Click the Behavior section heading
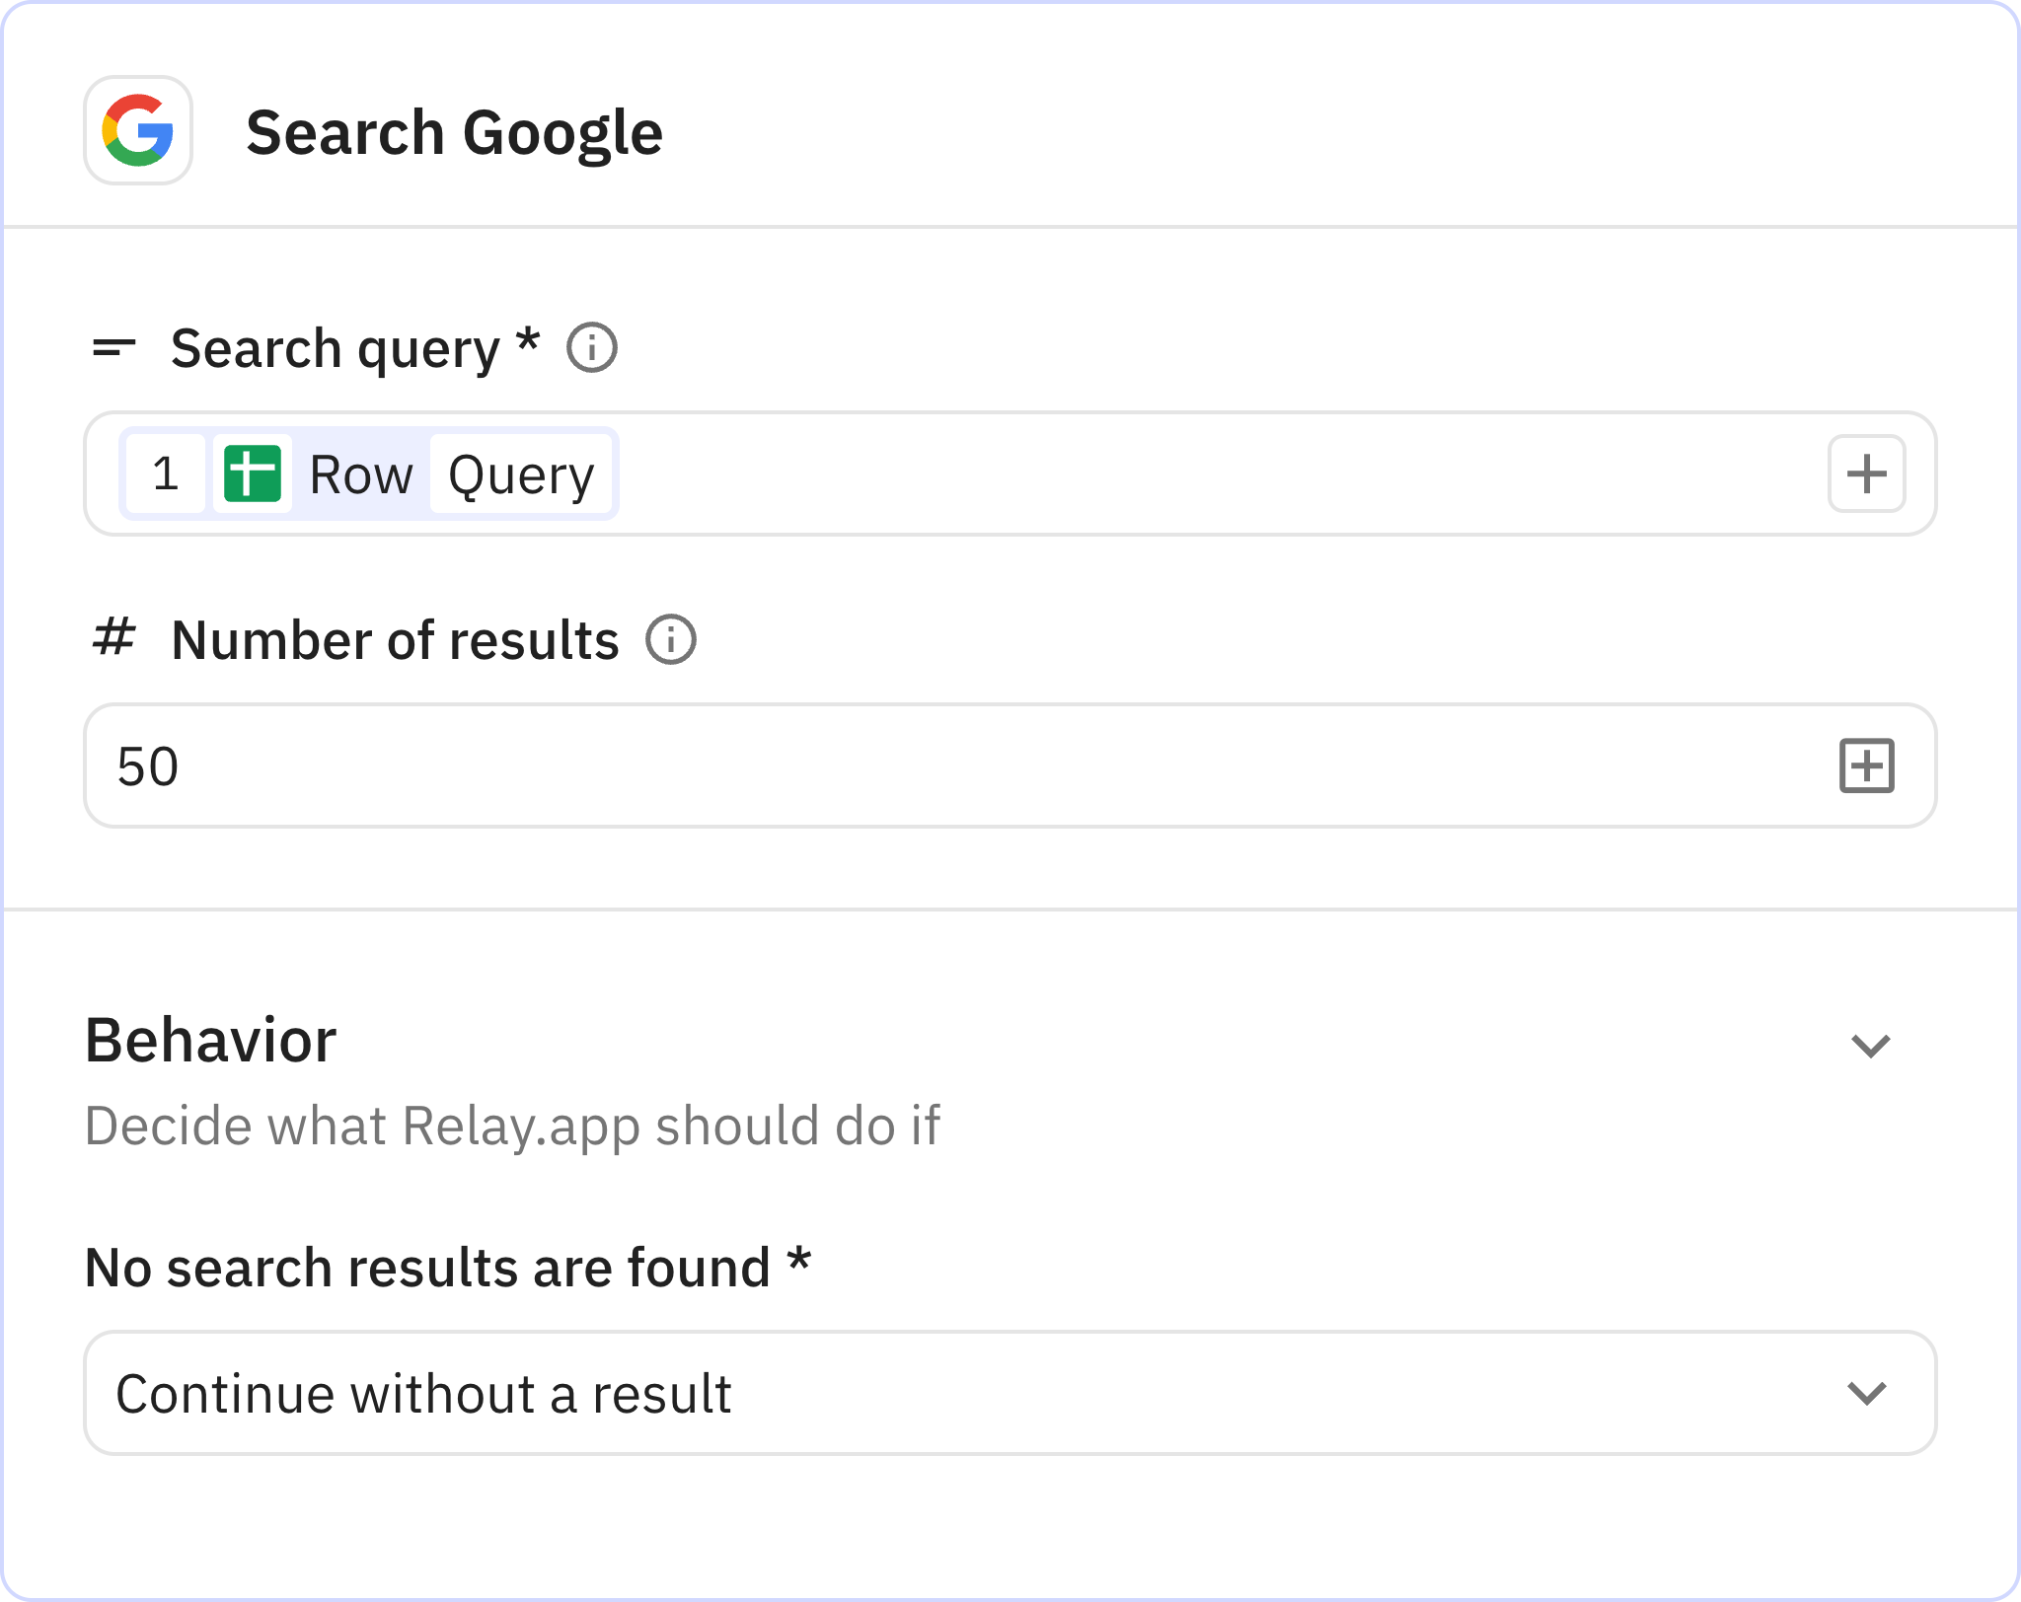Screen dimensions: 2021x1602 pyautogui.click(x=210, y=1041)
